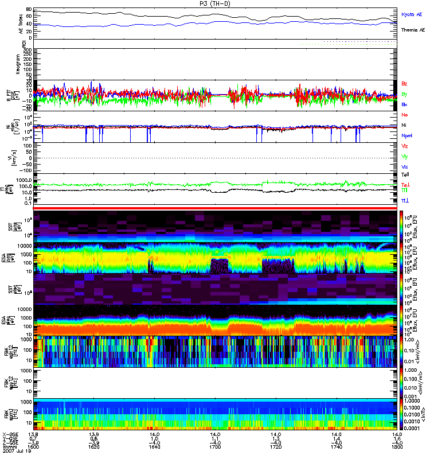The width and height of the screenshot is (430, 459).
Task: Click the "AE Index" axis label
Action: click(x=21, y=24)
